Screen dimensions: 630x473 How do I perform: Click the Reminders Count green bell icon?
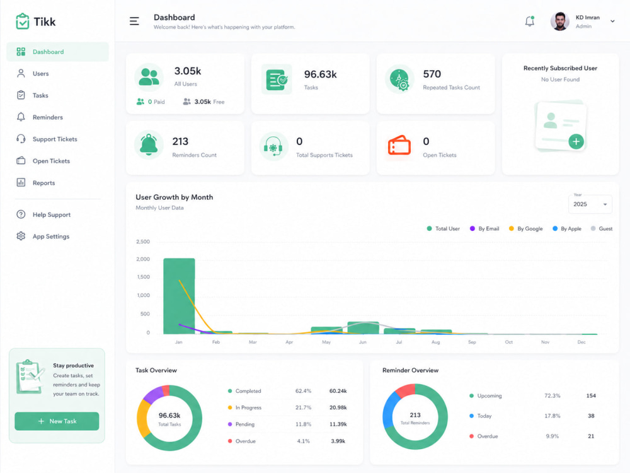point(149,144)
